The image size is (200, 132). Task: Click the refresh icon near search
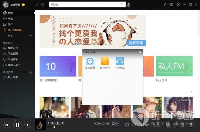coord(43,5)
